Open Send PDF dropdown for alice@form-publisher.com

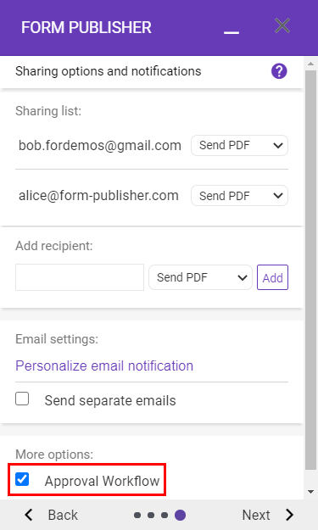click(x=239, y=195)
